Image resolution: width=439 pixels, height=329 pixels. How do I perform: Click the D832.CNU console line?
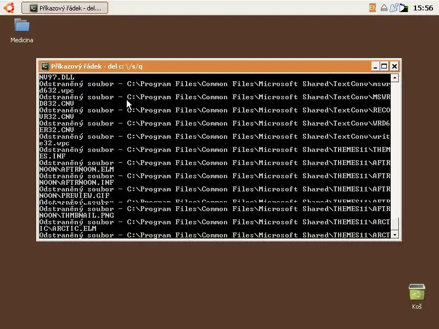[57, 104]
